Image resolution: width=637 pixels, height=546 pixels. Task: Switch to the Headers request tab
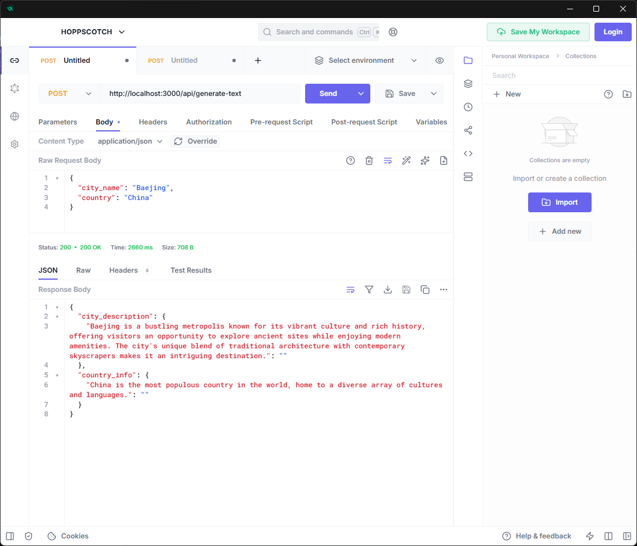coord(153,122)
